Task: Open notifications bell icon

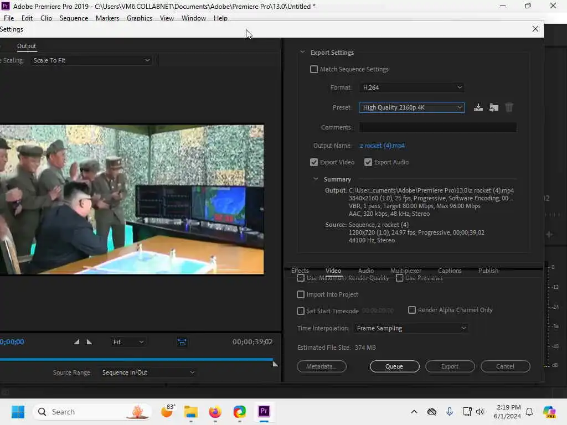Action: click(x=529, y=412)
